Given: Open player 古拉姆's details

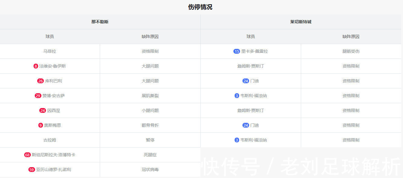Looking at the screenshot, I should pos(50,140).
